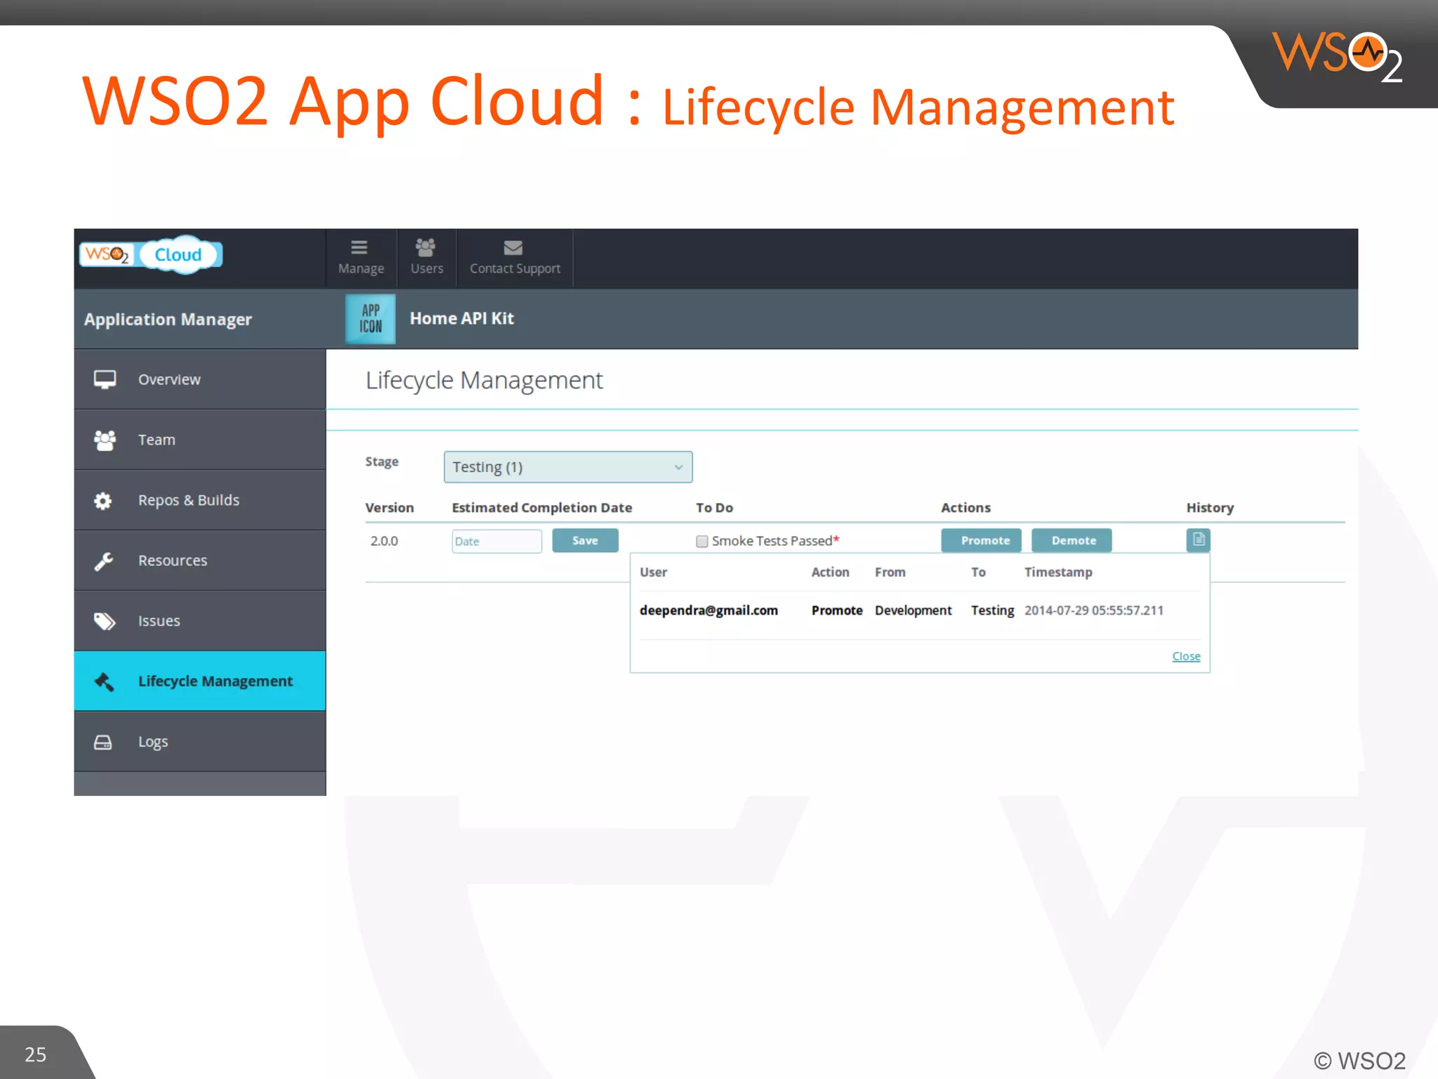Open the Overview sidebar label

click(x=169, y=379)
